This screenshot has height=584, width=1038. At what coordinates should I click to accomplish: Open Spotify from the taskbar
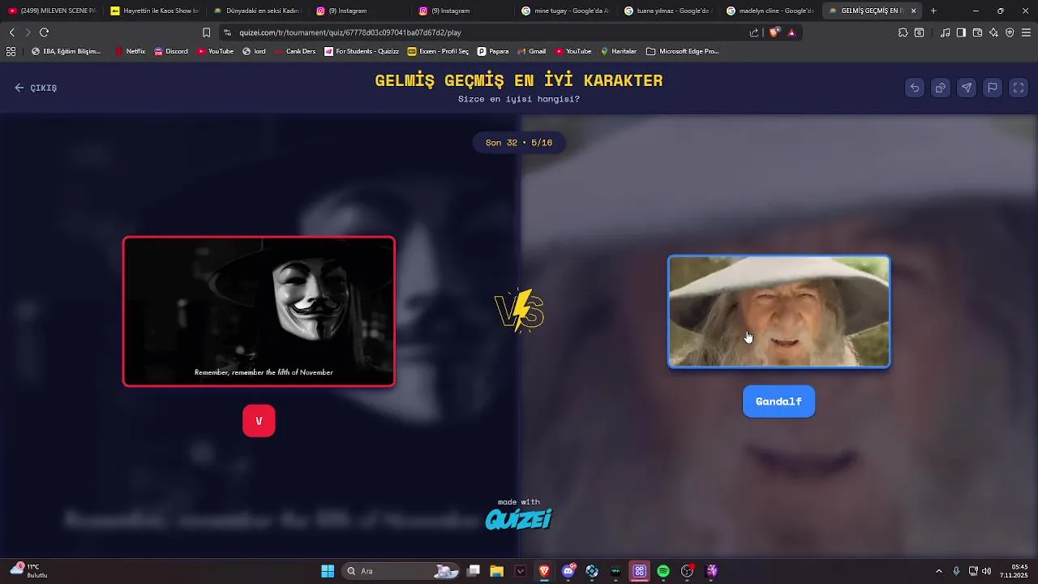coord(663,571)
